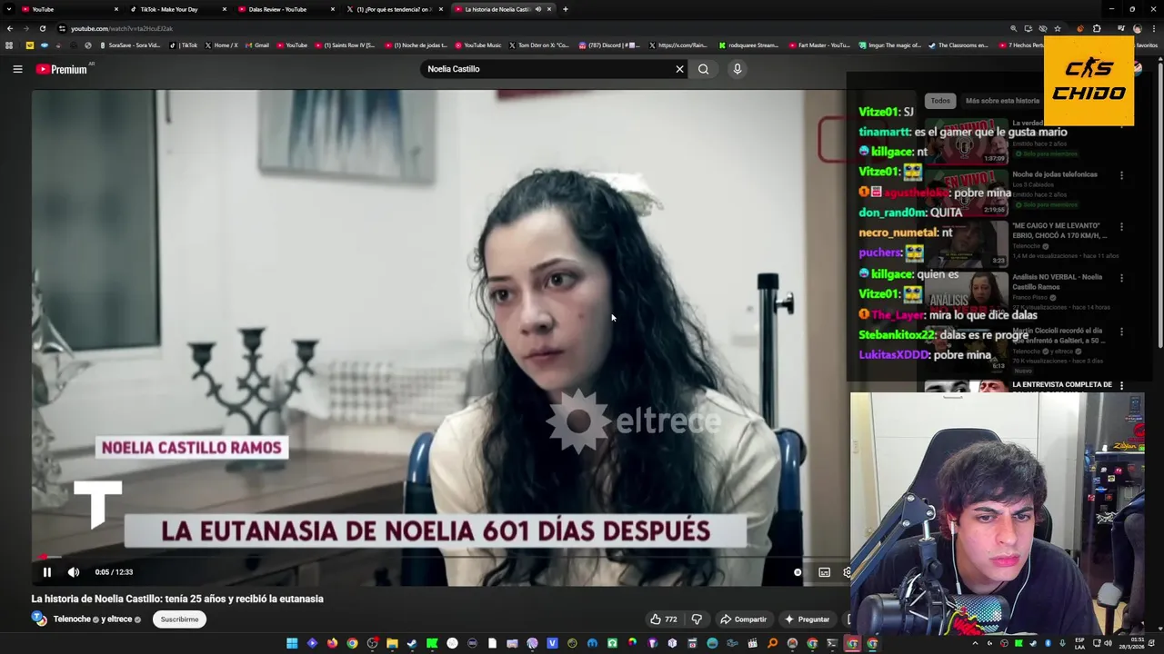Seek in the video progress bar
Viewport: 1164px width, 654px height.
(x=441, y=557)
